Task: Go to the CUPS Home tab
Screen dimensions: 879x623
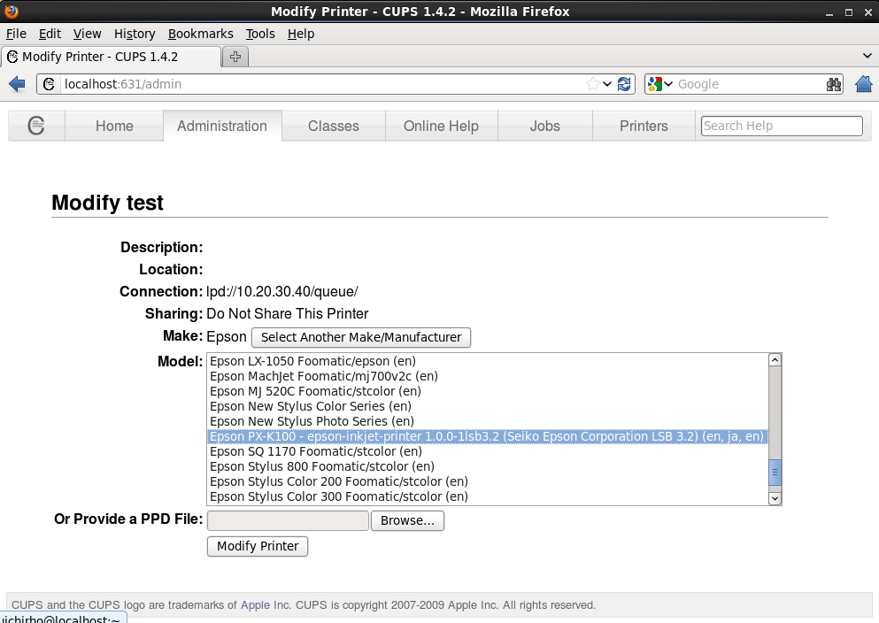Action: [114, 126]
